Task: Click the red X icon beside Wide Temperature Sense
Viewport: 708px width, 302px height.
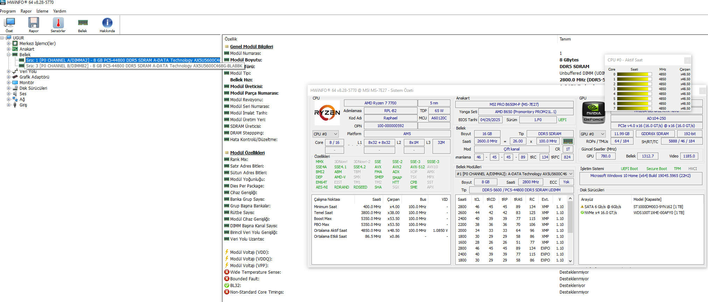Action: tap(227, 272)
